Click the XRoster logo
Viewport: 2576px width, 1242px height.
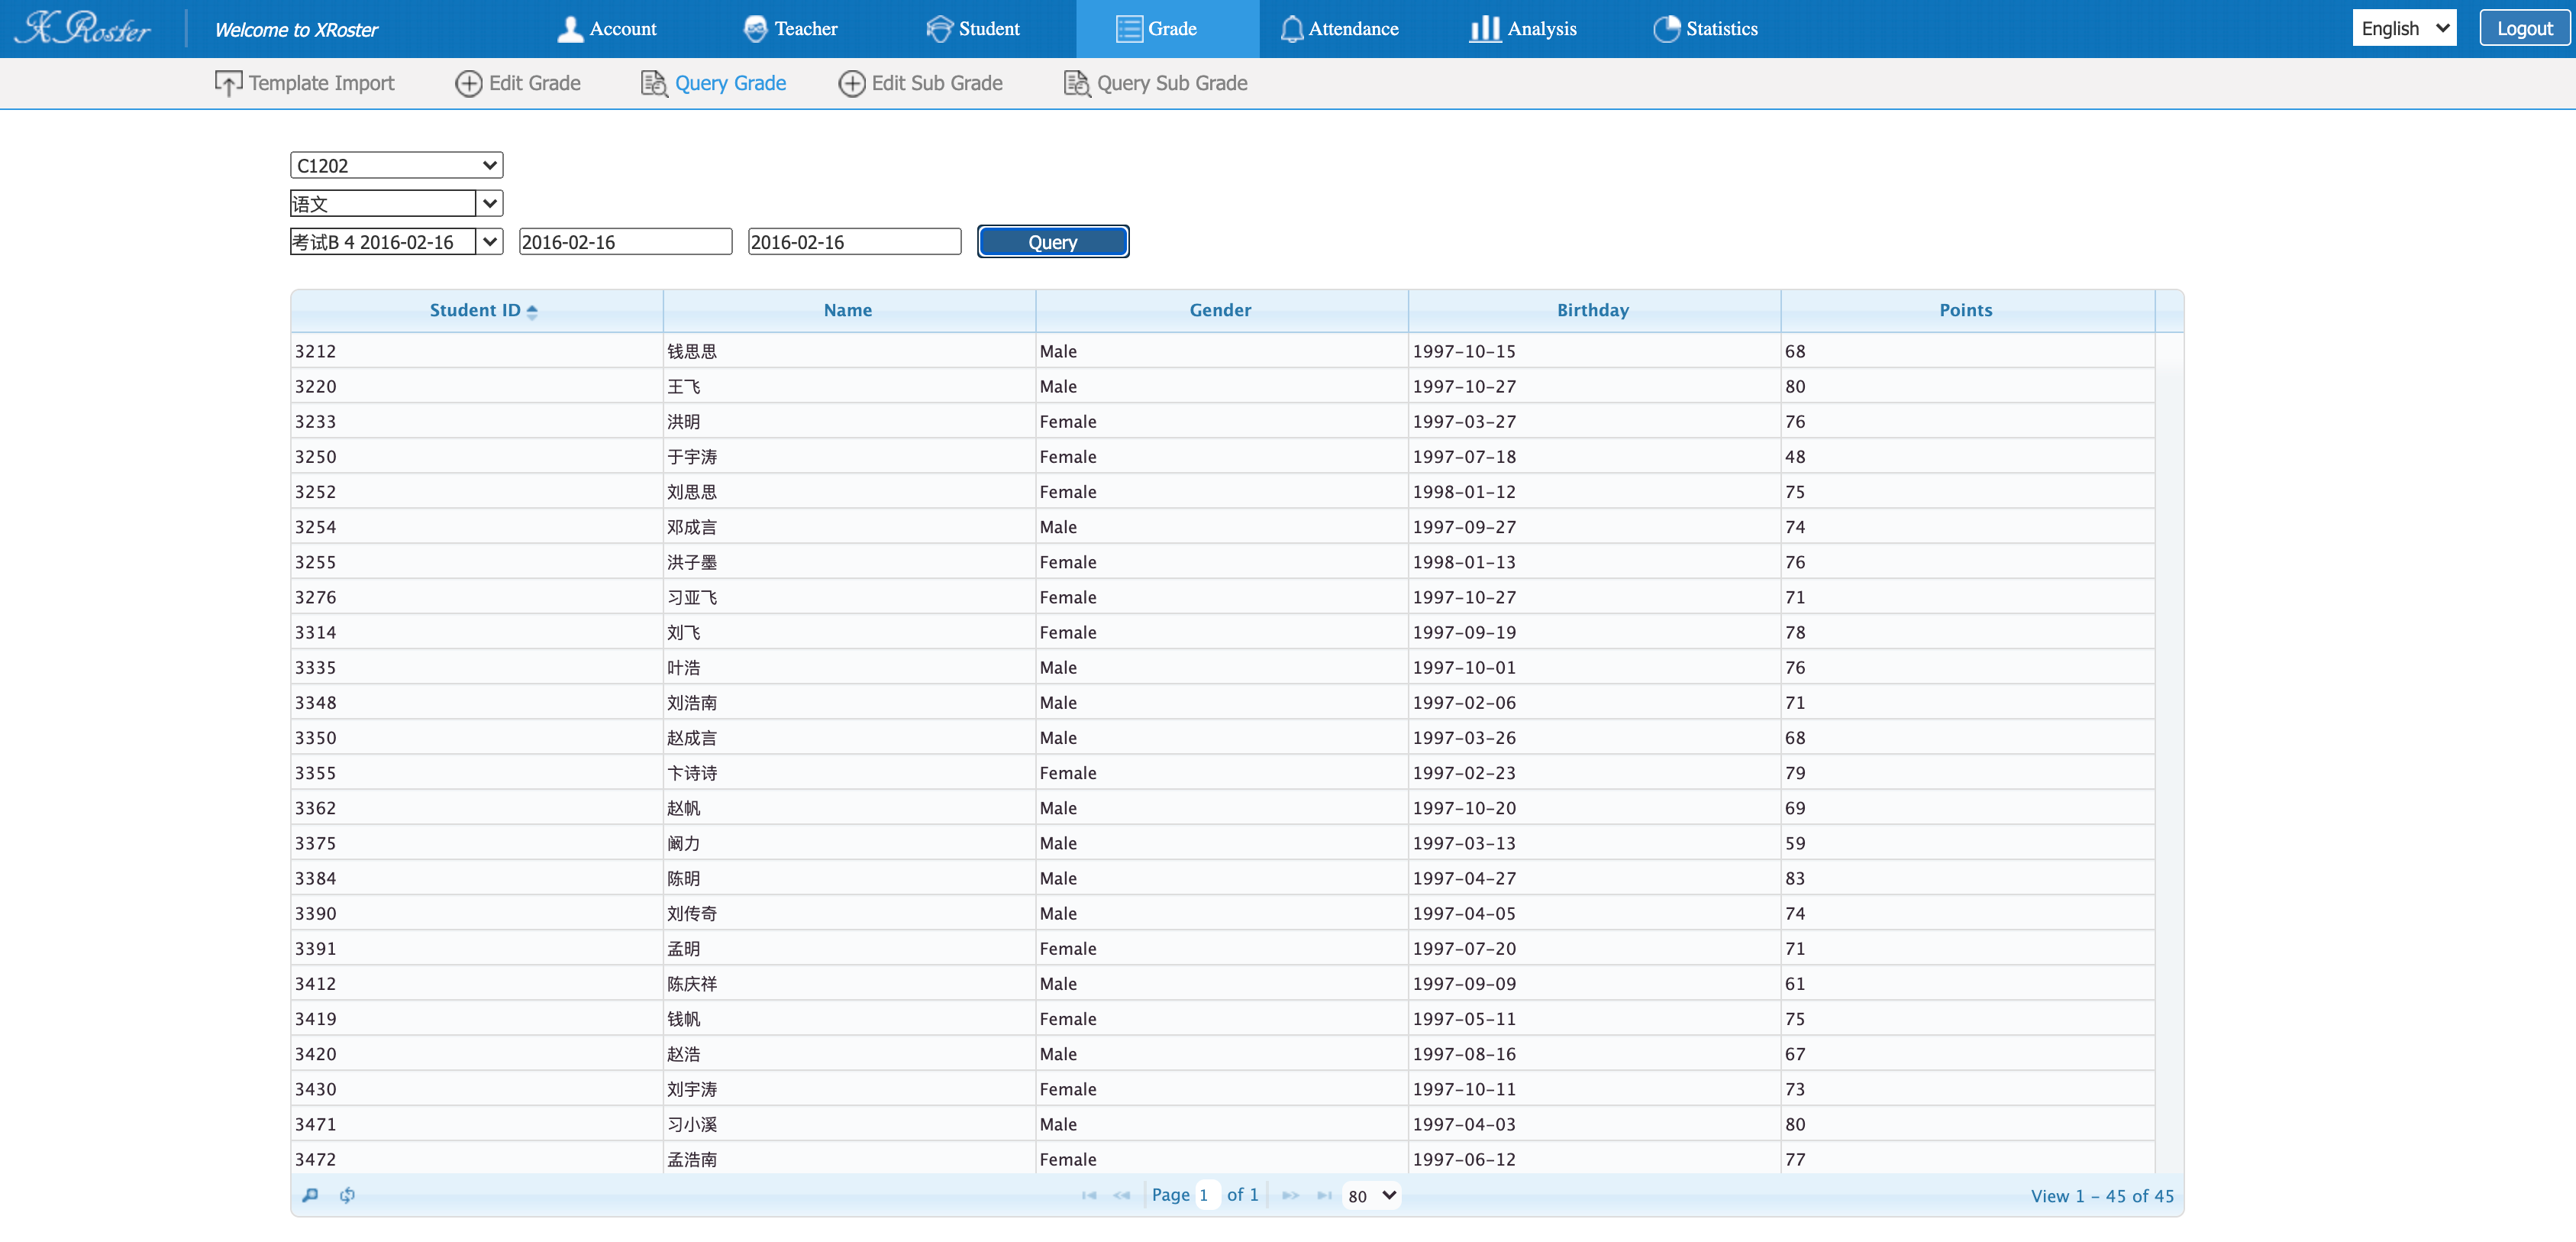pyautogui.click(x=85, y=28)
